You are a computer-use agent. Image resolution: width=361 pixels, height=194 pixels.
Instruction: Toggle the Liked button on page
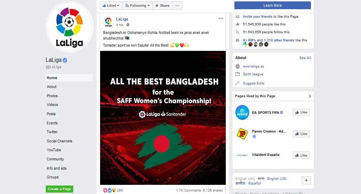point(111,5)
